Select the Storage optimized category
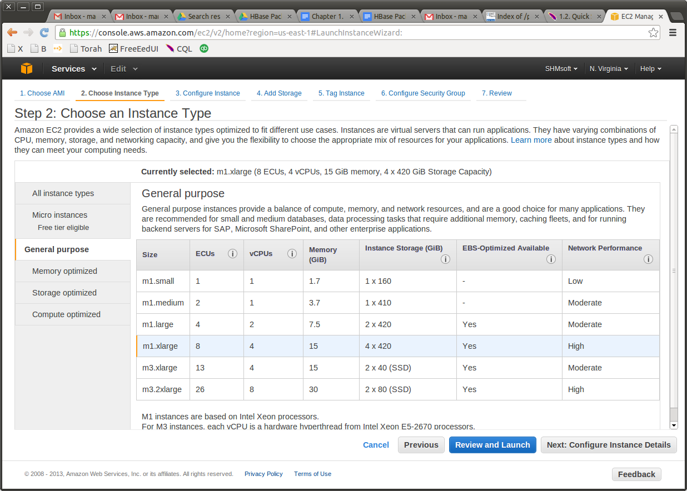Screen dimensions: 687x491 [73, 293]
